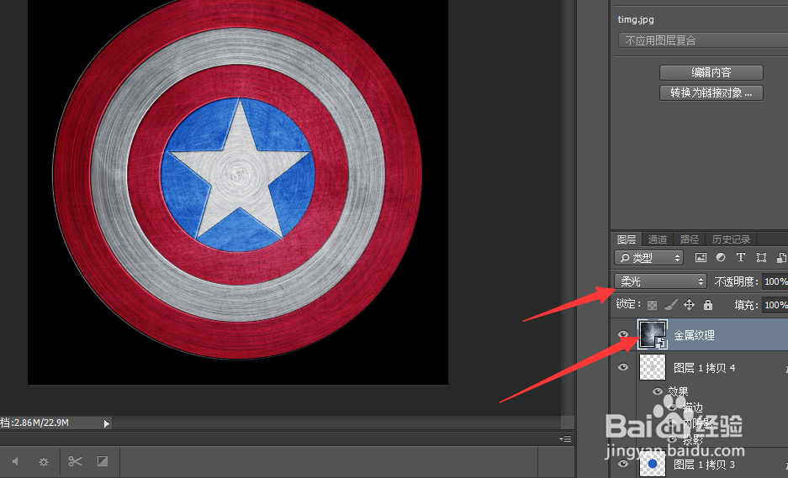Viewport: 788px width, 478px height.
Task: Hide the 图层 1 拷贝 4 layer
Action: (623, 367)
